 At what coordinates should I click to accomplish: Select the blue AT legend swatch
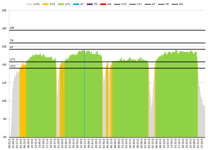[75, 4]
